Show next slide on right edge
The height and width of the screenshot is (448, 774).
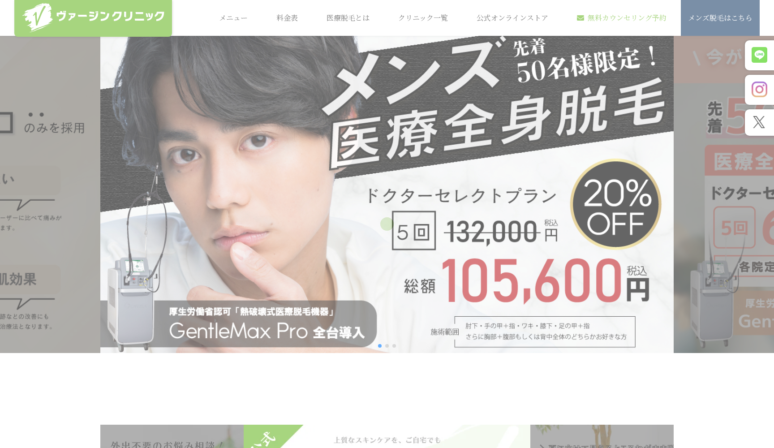point(724,194)
